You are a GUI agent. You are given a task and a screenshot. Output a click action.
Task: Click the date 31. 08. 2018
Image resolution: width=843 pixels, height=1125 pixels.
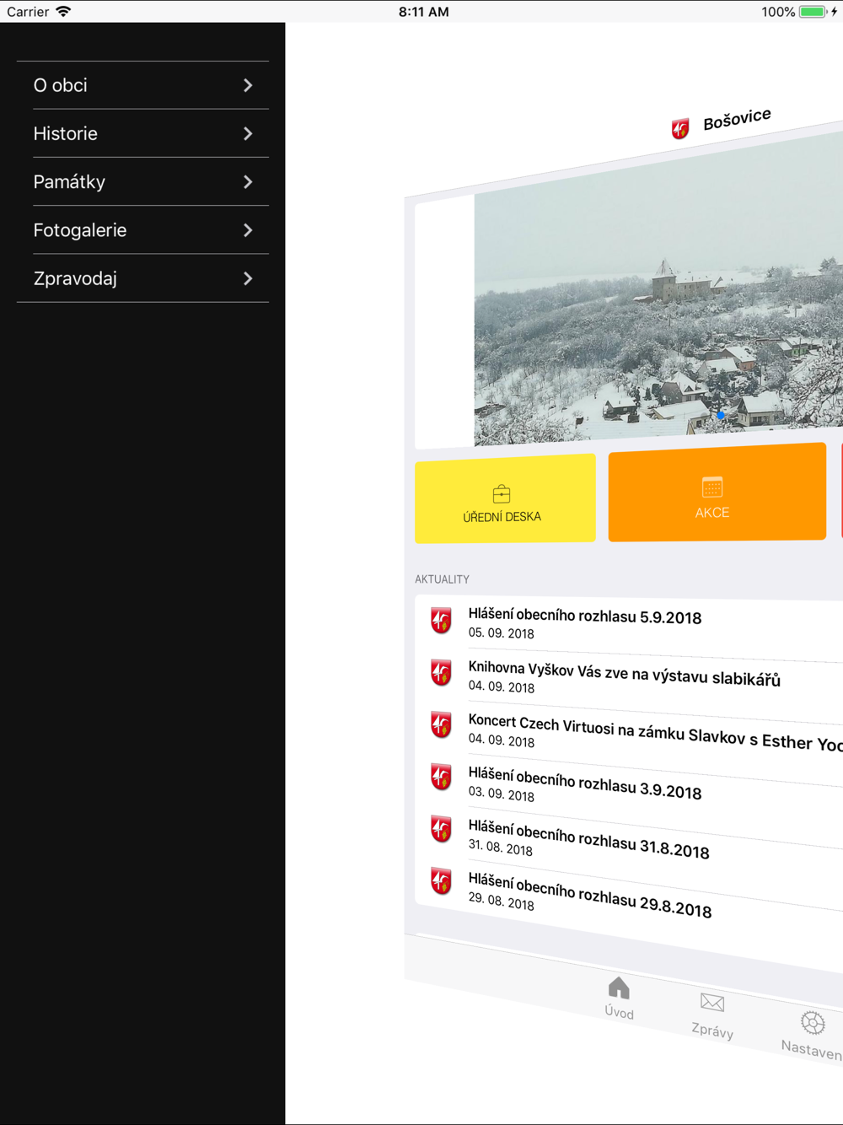coord(501,848)
